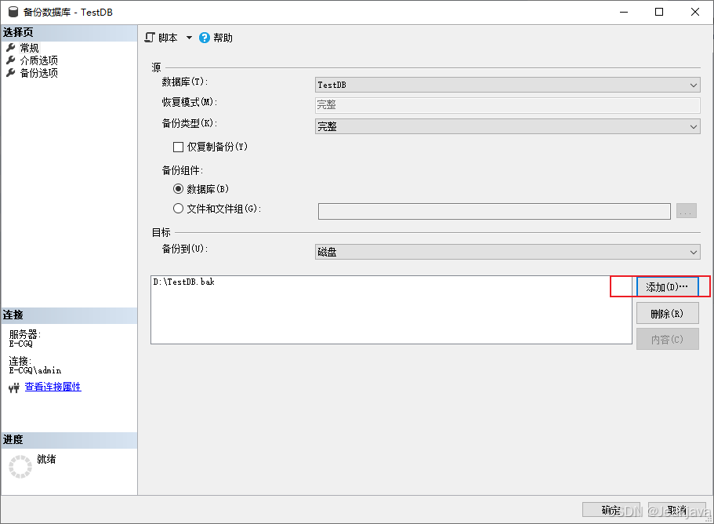
Task: Open the 脚本 dropdown arrow
Action: (x=189, y=38)
